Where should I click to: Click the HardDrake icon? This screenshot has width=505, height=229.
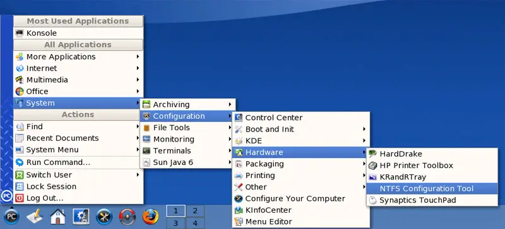(x=372, y=154)
